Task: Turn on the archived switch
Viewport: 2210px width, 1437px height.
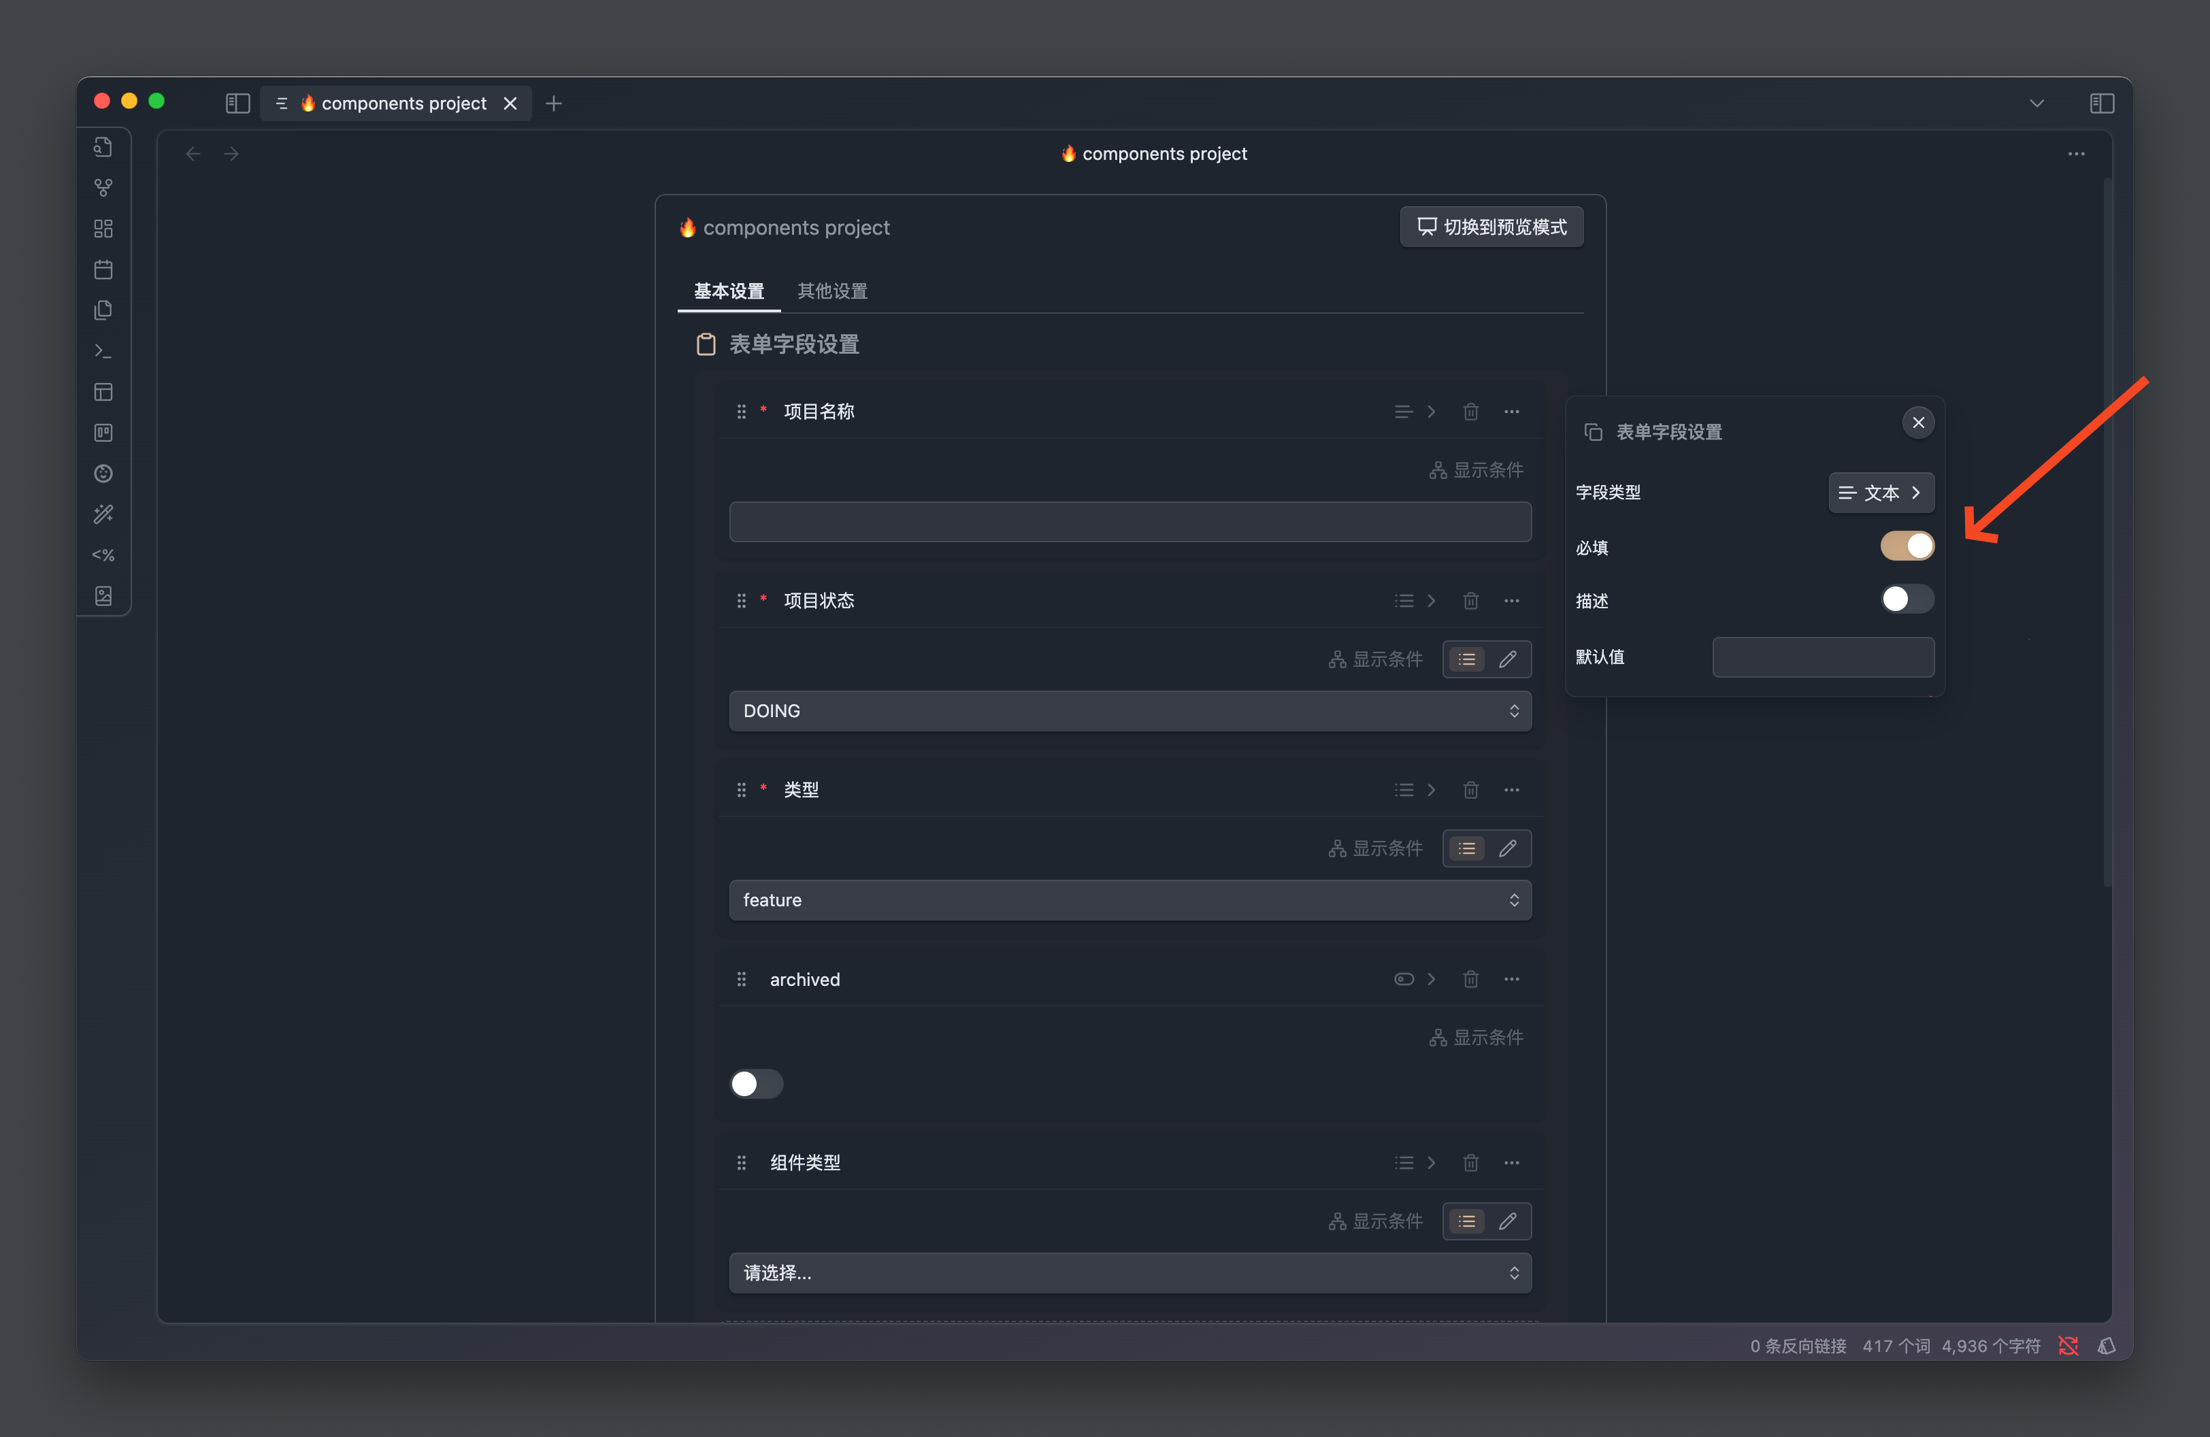Action: [756, 1083]
